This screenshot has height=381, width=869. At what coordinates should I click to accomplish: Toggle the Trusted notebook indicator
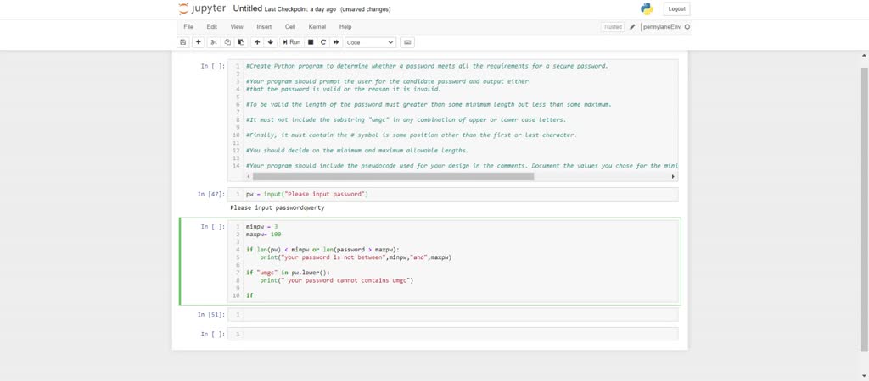(x=612, y=27)
